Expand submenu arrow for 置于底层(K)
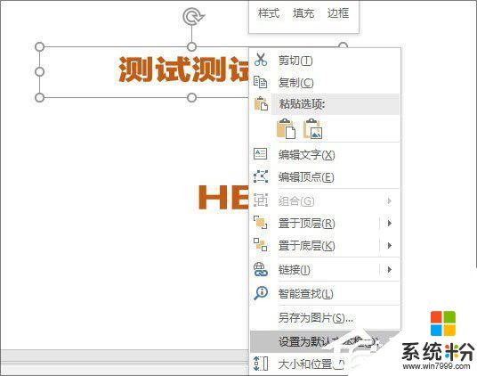 390,245
